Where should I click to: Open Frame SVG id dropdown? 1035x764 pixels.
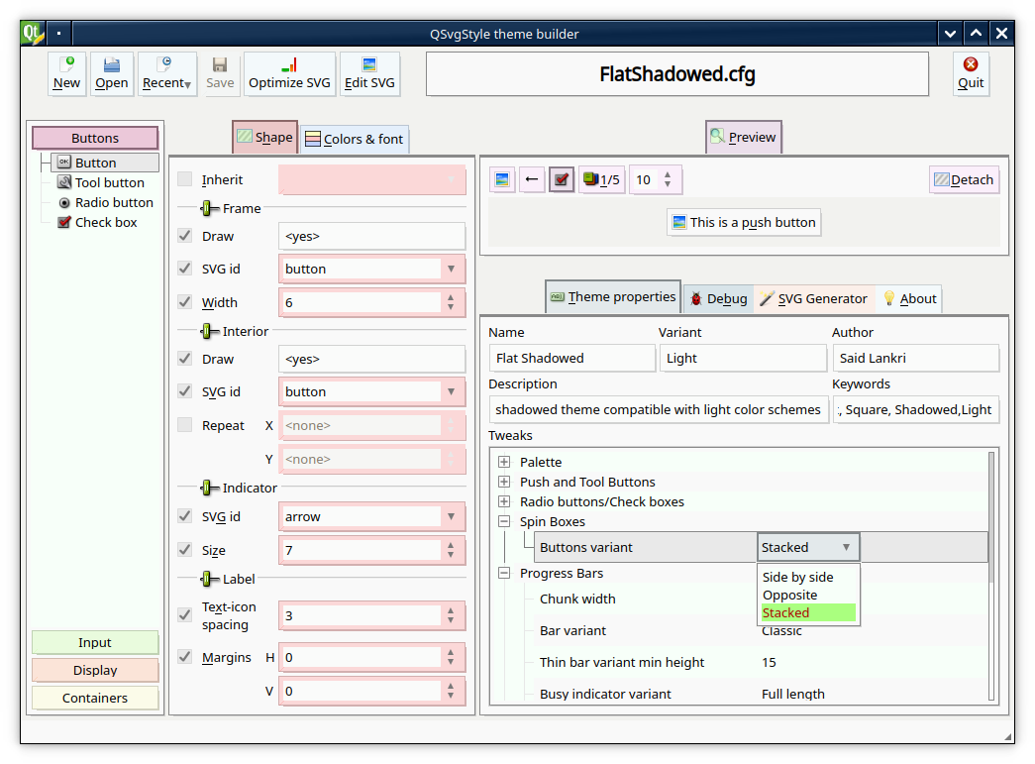coord(371,269)
